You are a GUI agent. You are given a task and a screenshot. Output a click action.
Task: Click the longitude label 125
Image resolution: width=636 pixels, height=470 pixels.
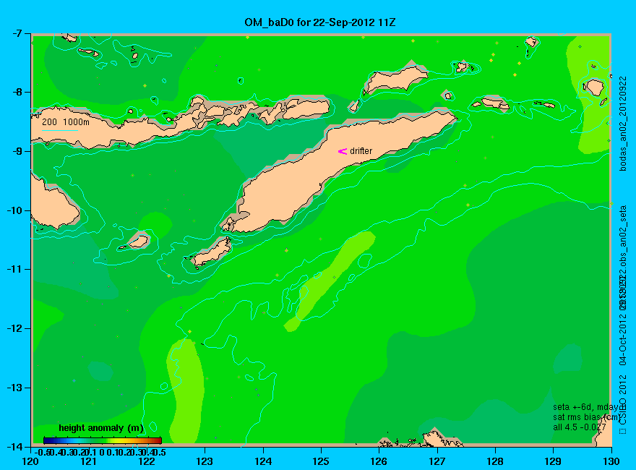321,461
